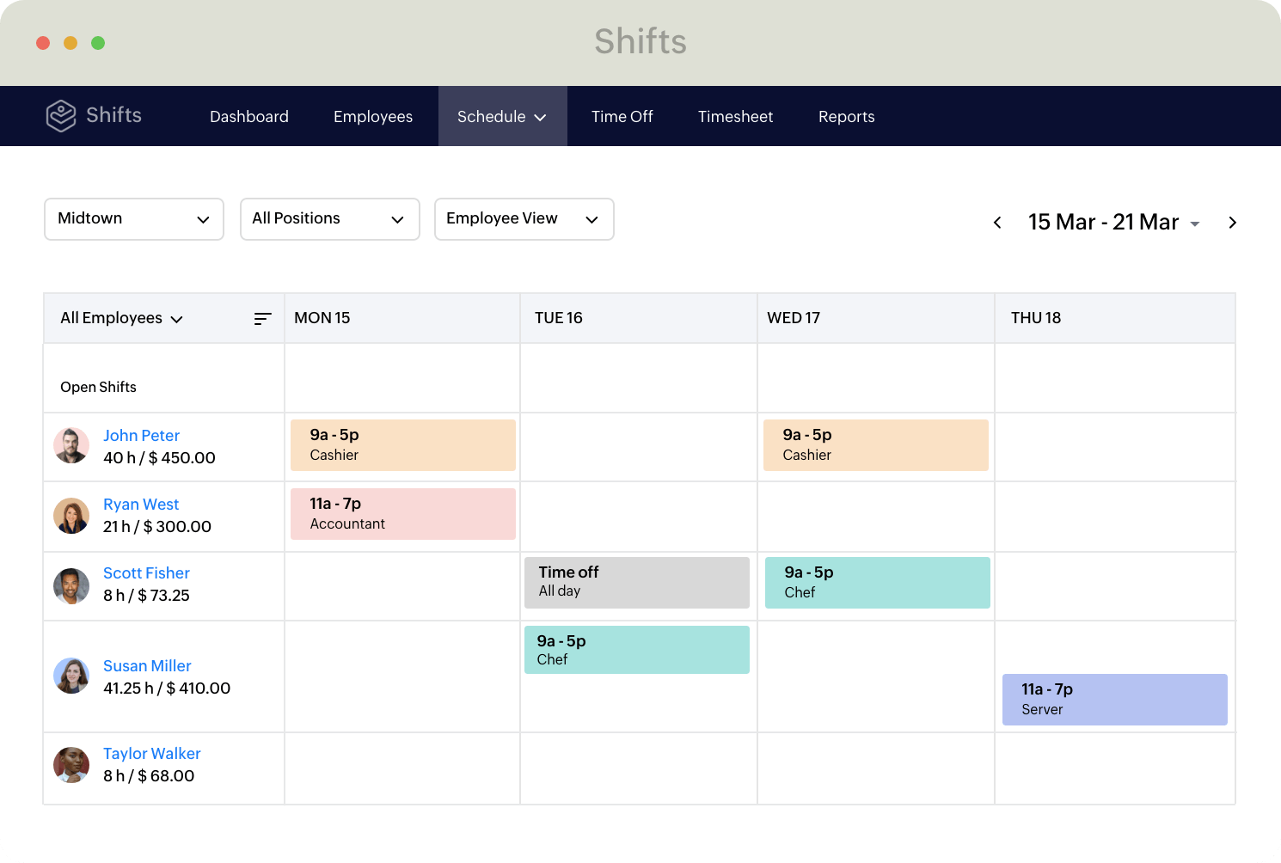The width and height of the screenshot is (1281, 863).
Task: Open the All Positions dropdown
Action: pos(329,218)
